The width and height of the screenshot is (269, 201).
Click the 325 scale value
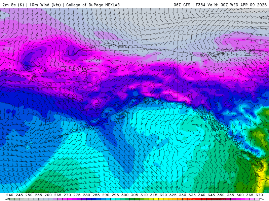click(x=173, y=195)
